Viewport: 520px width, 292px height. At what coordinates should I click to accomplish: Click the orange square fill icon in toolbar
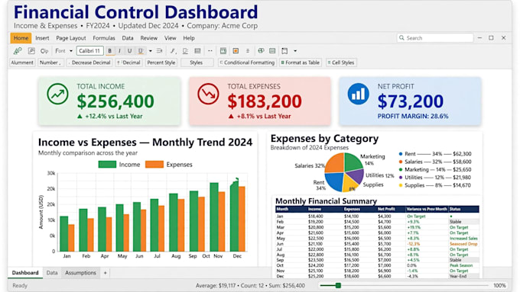point(236,50)
